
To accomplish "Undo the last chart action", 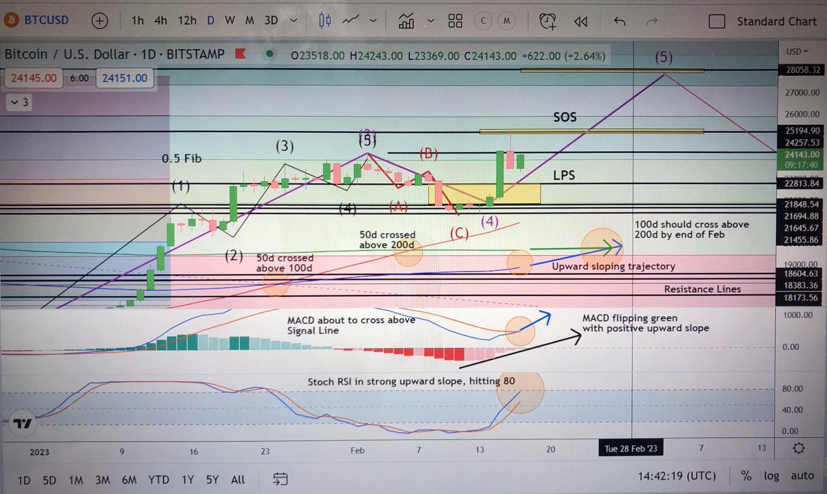I will pyautogui.click(x=619, y=21).
